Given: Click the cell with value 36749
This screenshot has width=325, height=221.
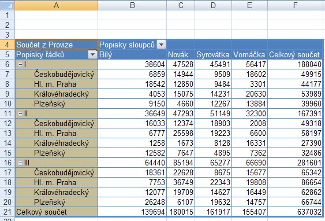Looking at the screenshot, I should pos(181,182).
